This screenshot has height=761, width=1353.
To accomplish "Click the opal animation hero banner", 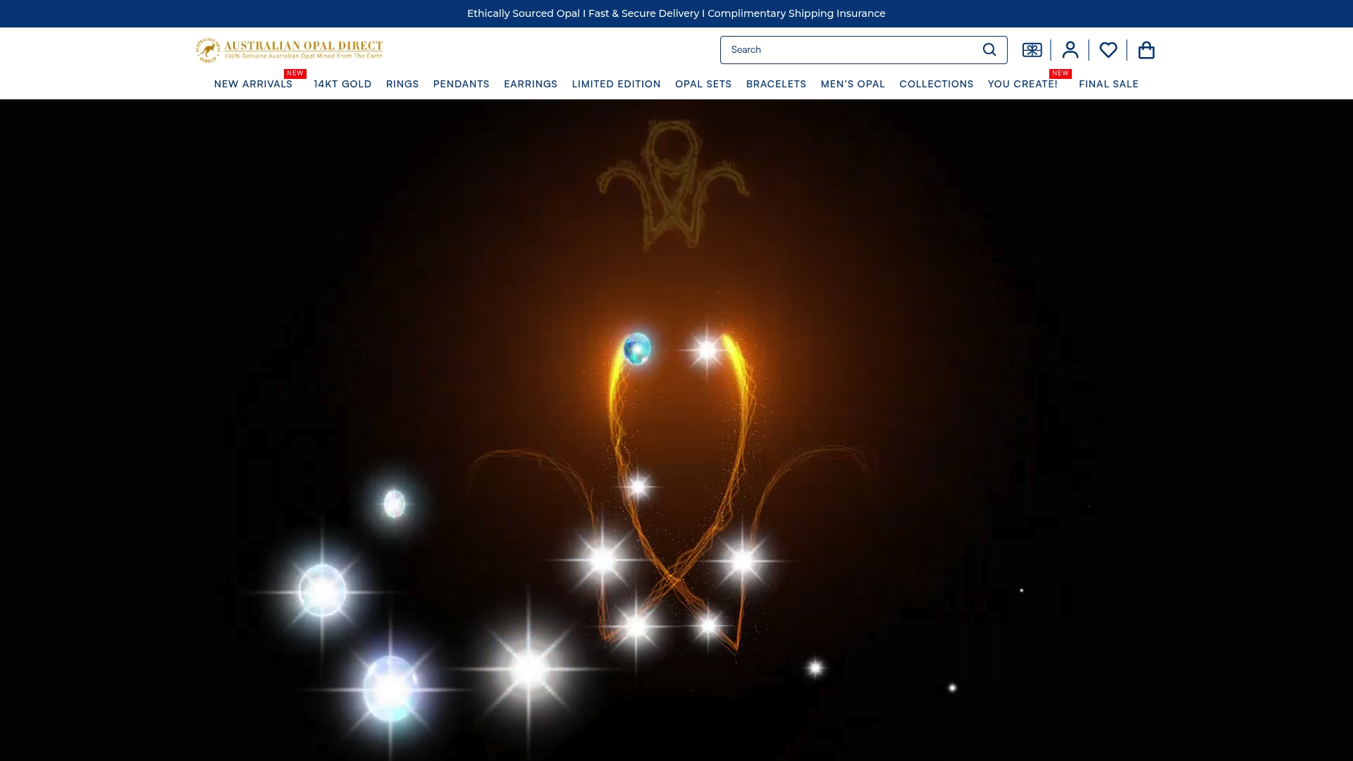I will [x=676, y=430].
